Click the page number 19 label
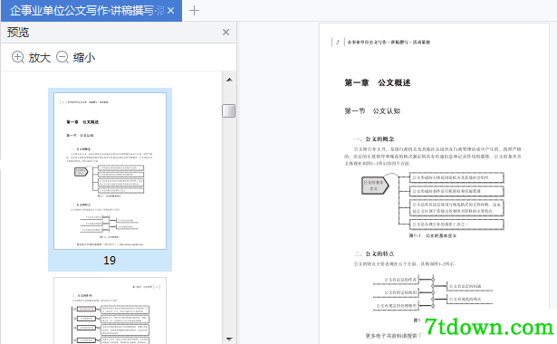The height and width of the screenshot is (344, 557). click(110, 261)
